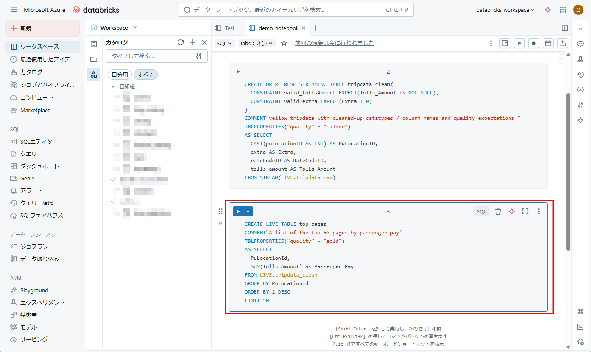
Task: Open the comments panel in right sidebar
Action: point(581,44)
